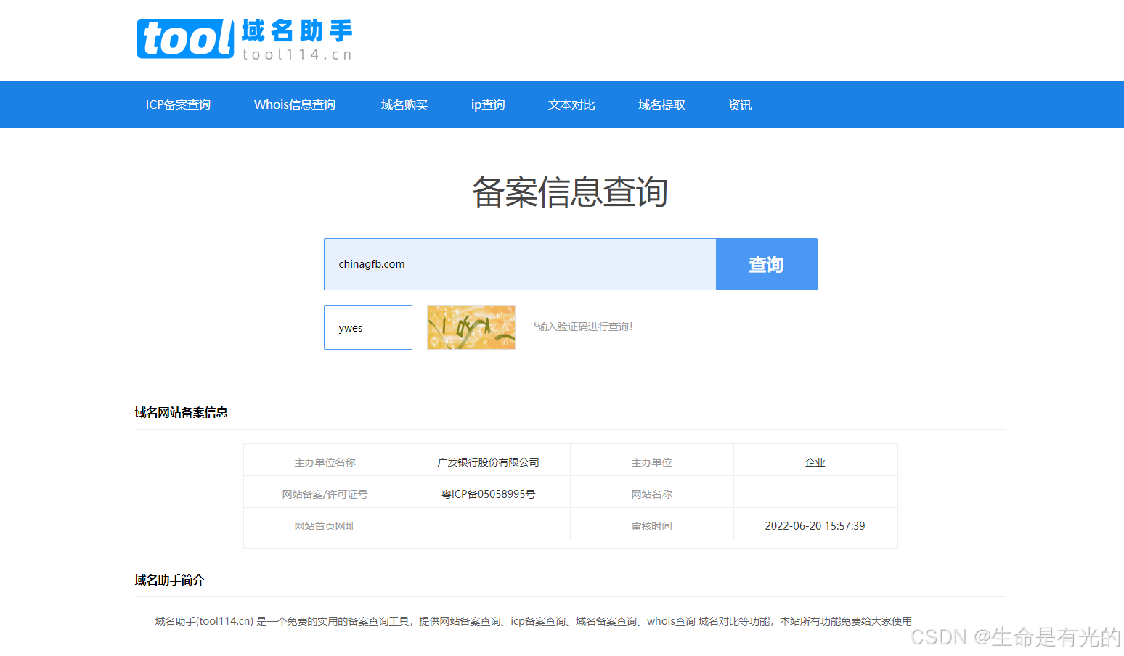Click the domain input showing chinagfb.com

click(x=519, y=263)
